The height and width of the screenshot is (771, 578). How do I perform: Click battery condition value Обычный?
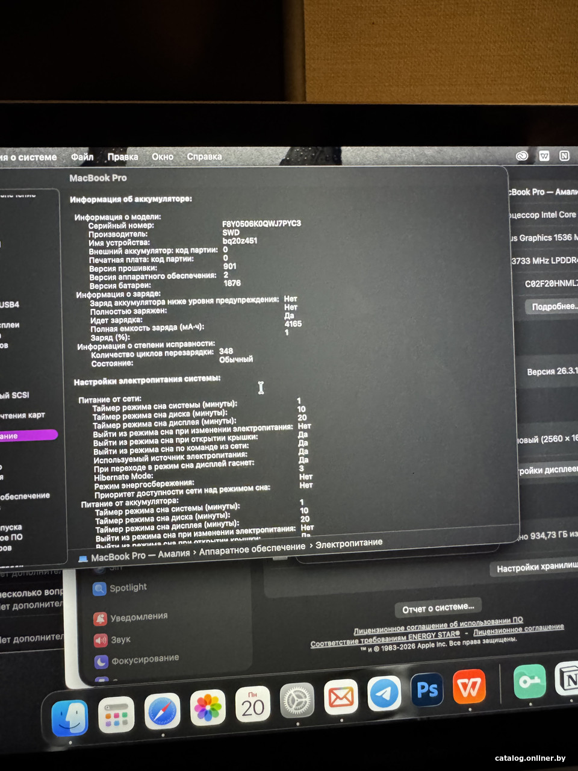click(x=236, y=360)
